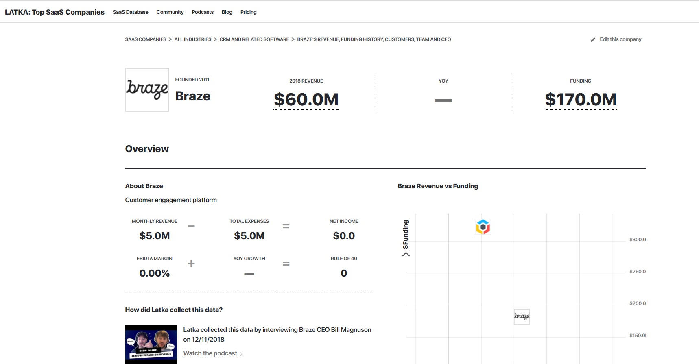Screen dimensions: 699x364
Task: Open the Pricing page
Action: coord(249,12)
